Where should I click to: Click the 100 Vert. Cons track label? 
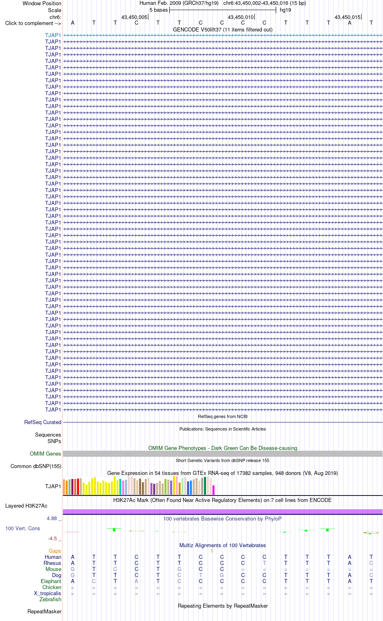(23, 528)
